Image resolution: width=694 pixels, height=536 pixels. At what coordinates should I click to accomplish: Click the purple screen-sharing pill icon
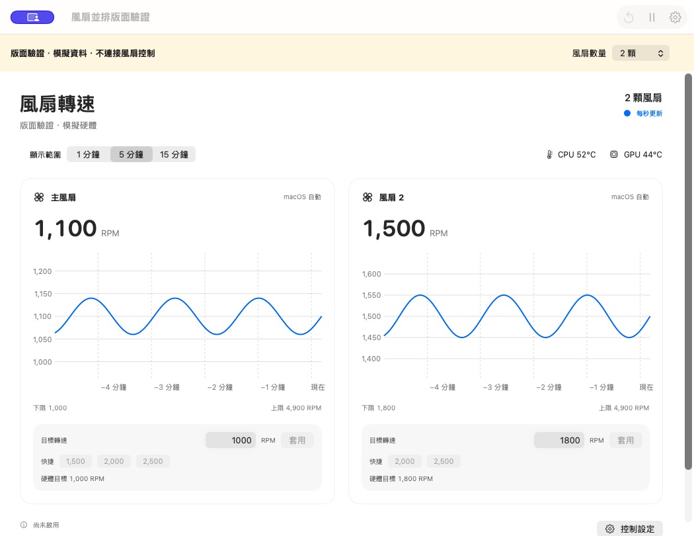pos(32,17)
